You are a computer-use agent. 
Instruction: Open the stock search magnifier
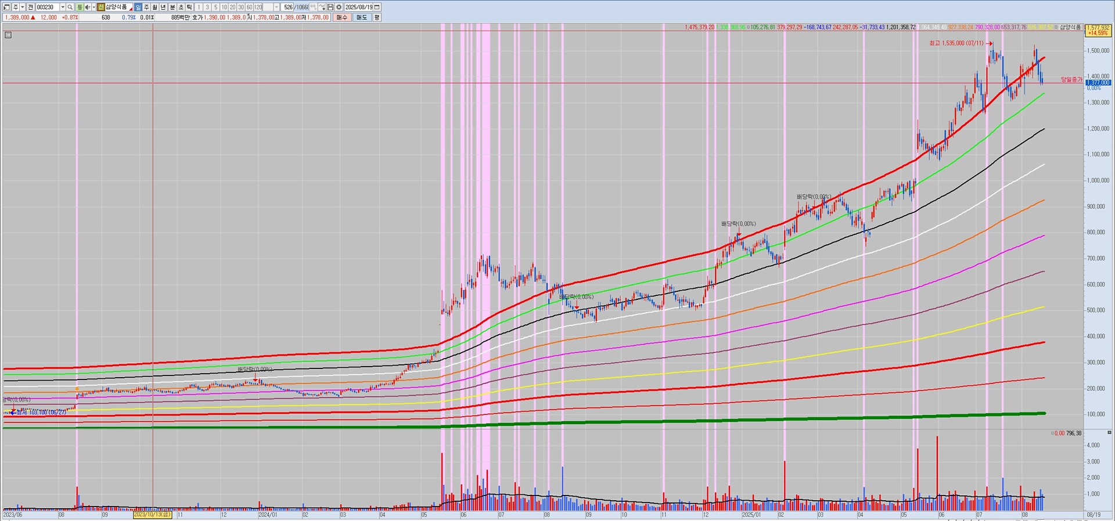tap(70, 7)
